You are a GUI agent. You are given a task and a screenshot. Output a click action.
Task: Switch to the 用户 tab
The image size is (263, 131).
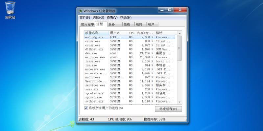153,24
